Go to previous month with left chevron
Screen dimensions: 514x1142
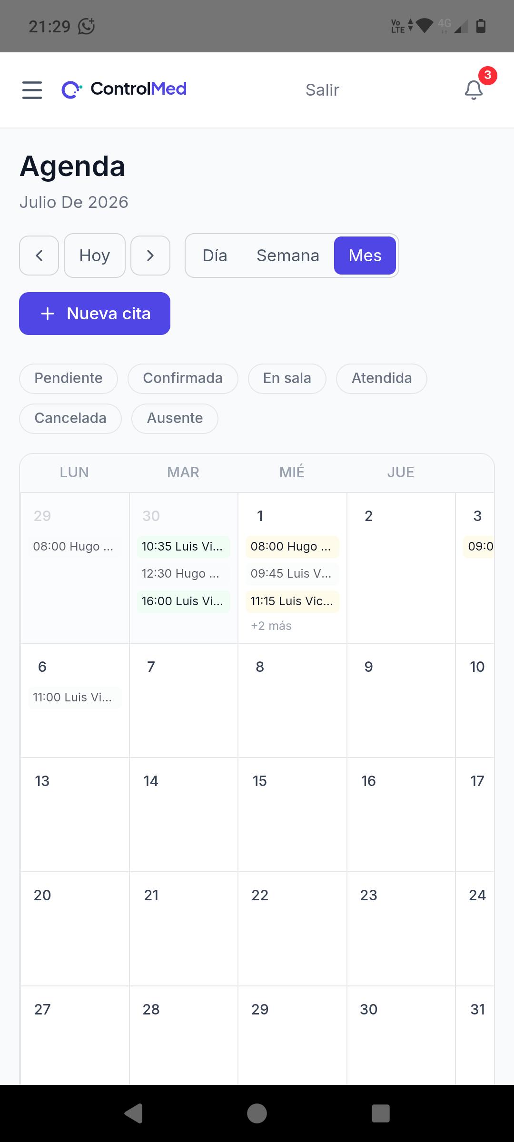pyautogui.click(x=39, y=256)
